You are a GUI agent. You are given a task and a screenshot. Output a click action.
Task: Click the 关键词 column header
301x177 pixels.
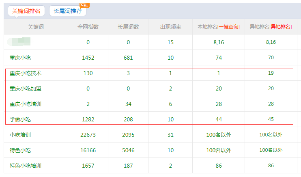36,27
